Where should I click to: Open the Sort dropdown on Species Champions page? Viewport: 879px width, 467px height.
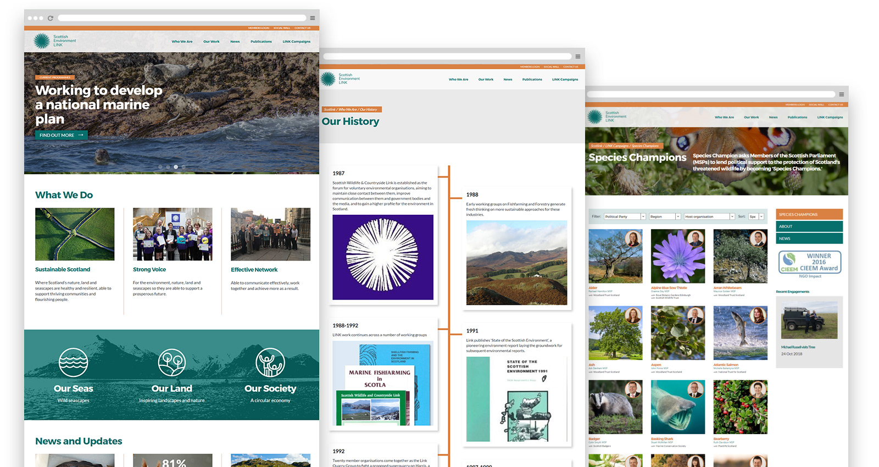tap(756, 216)
